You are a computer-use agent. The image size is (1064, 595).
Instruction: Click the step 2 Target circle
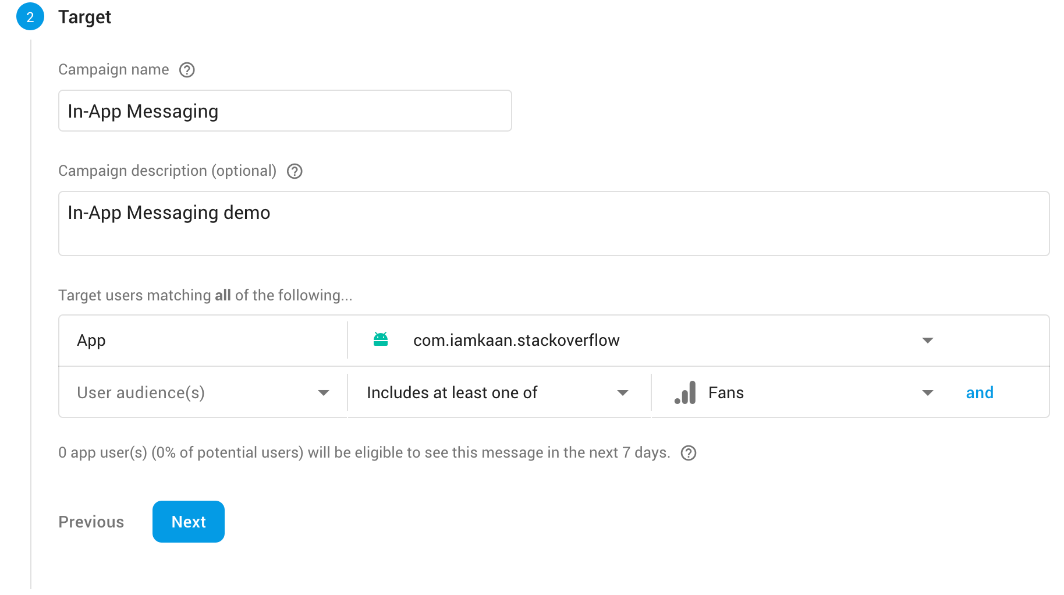click(30, 17)
